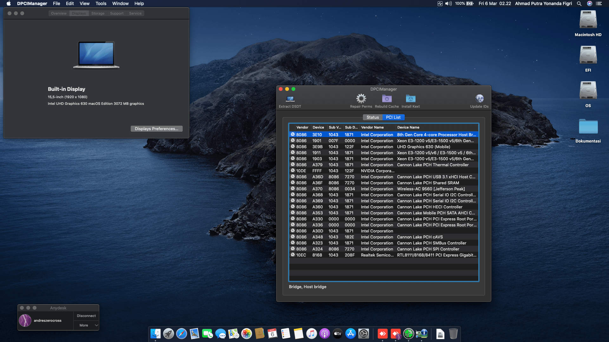Select Macintosh HD drive on desktop
Image resolution: width=609 pixels, height=342 pixels.
point(588,20)
